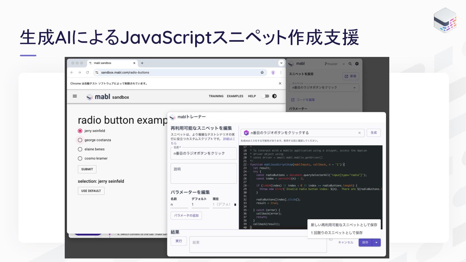
Task: Click the コードを編集 link
Action: (x=303, y=100)
